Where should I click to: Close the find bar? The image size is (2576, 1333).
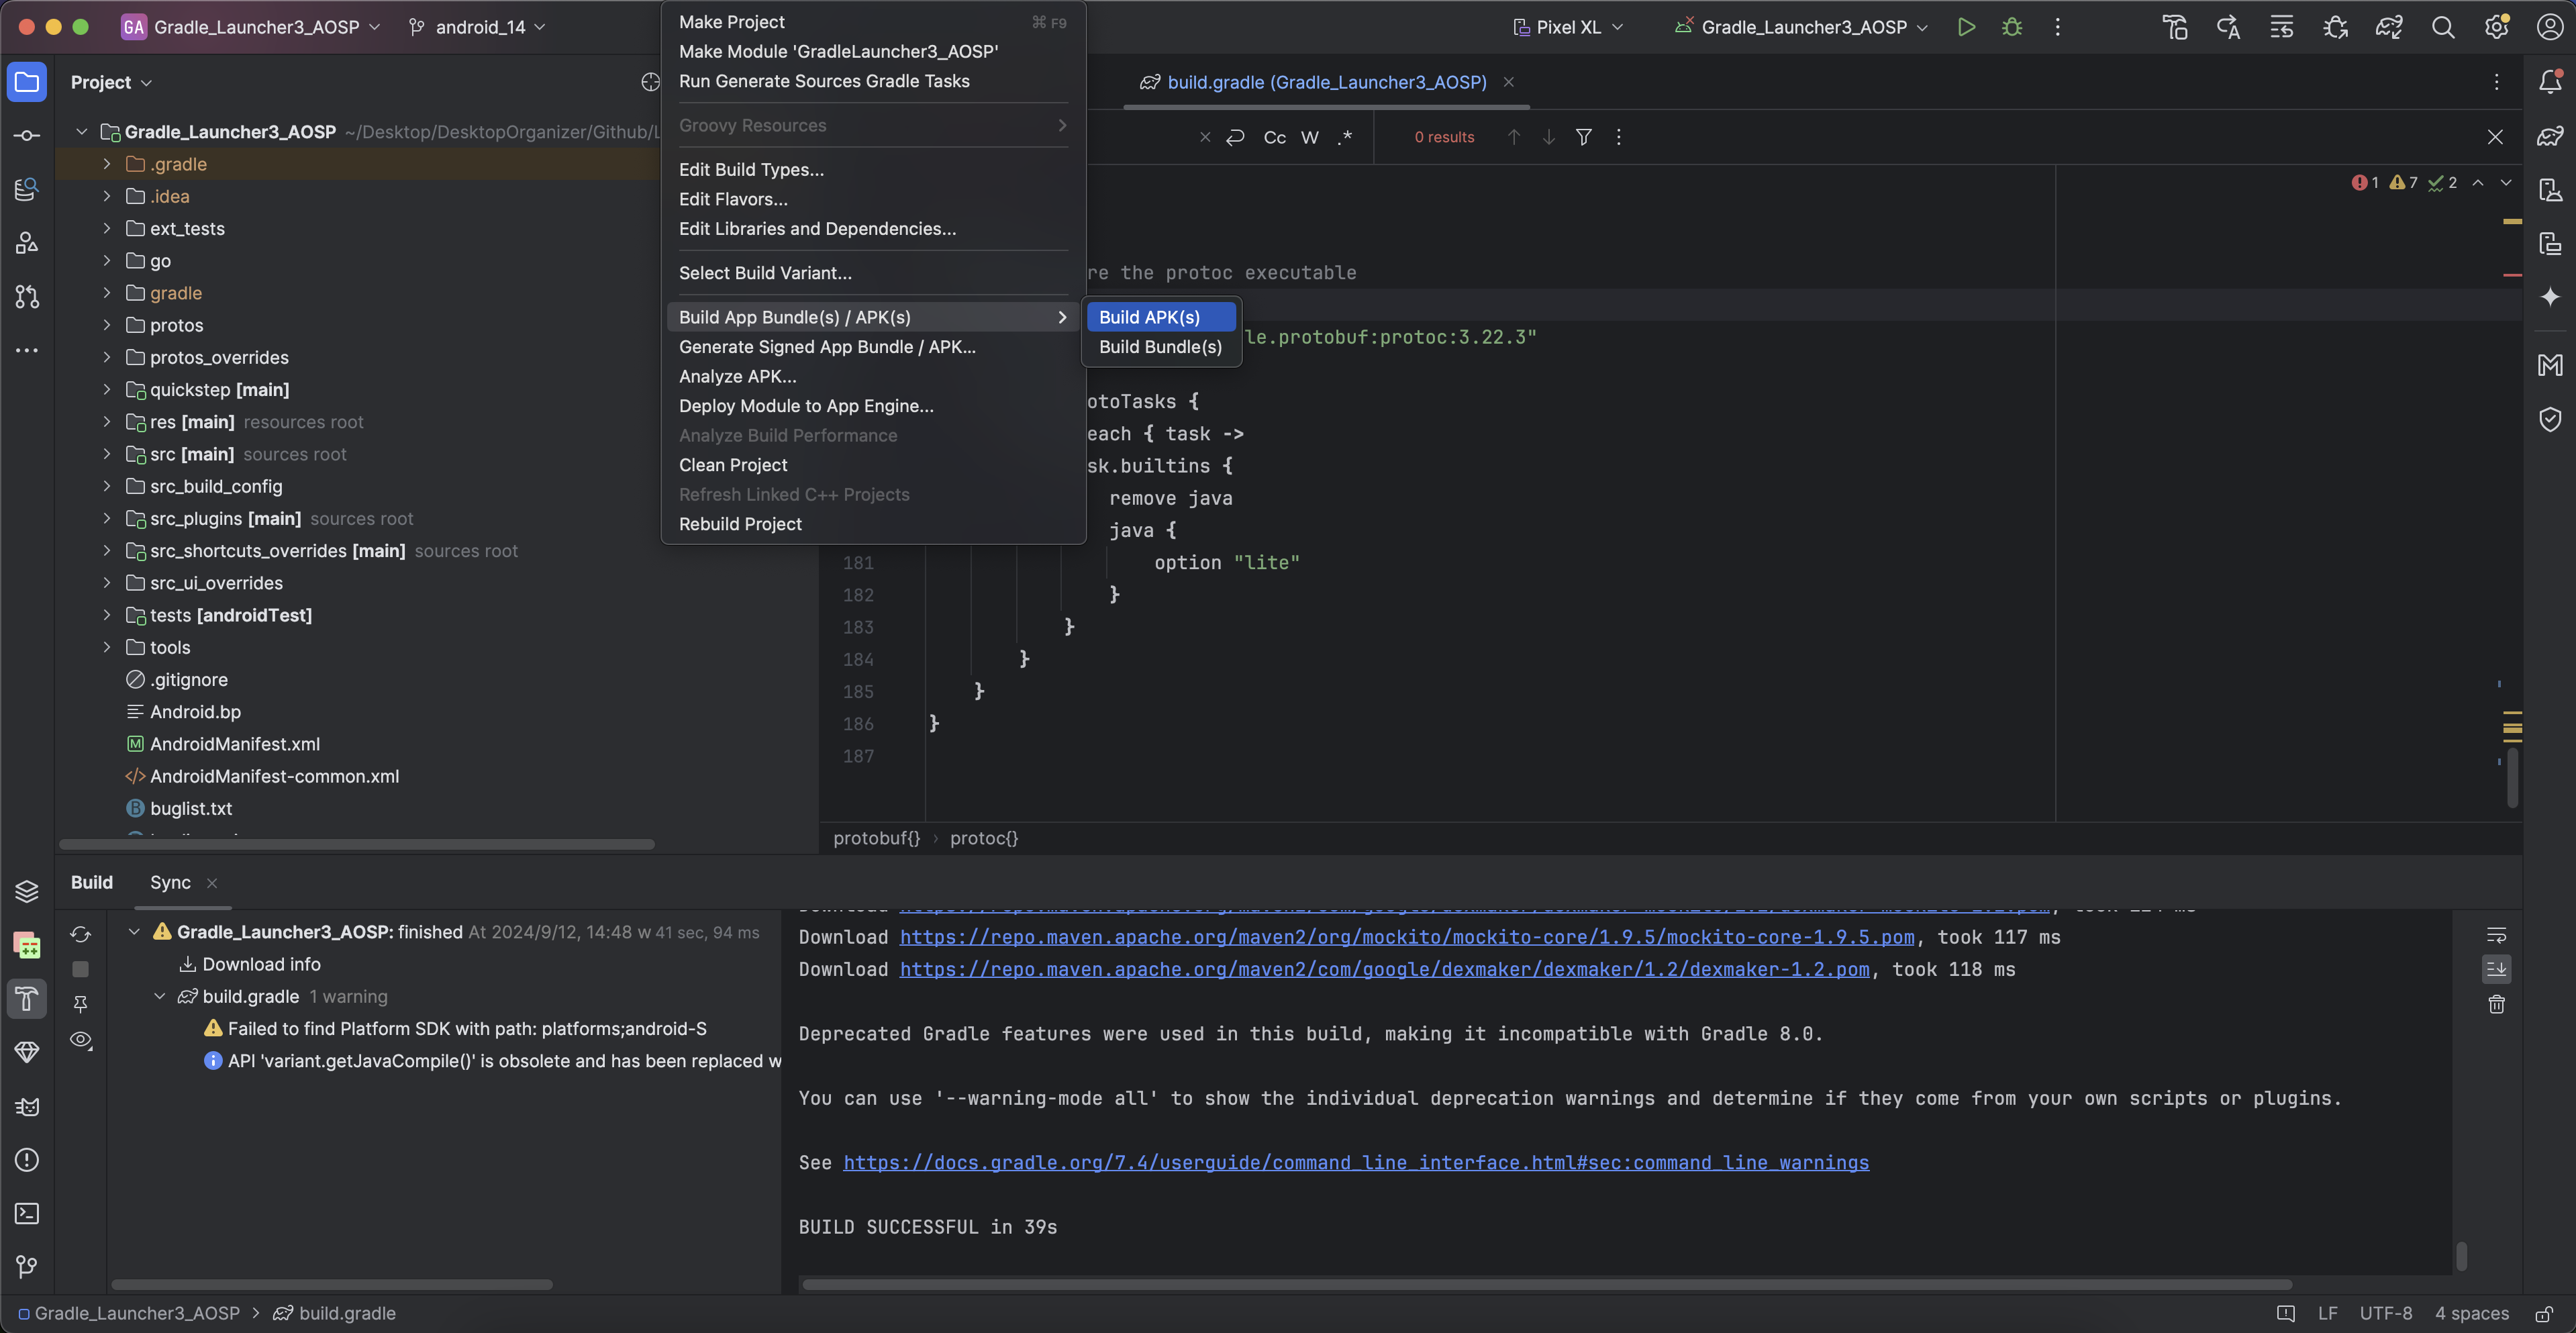(2495, 137)
